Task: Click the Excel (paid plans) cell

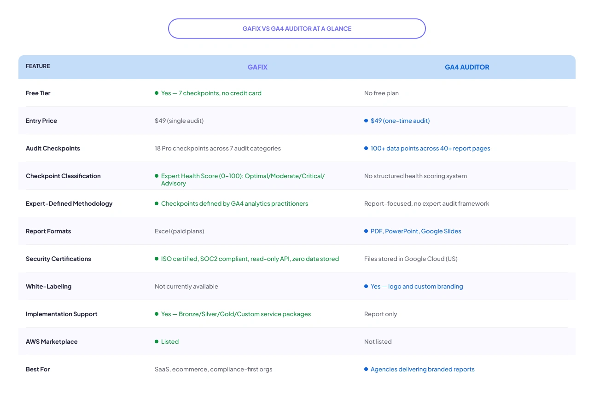Action: coord(180,231)
